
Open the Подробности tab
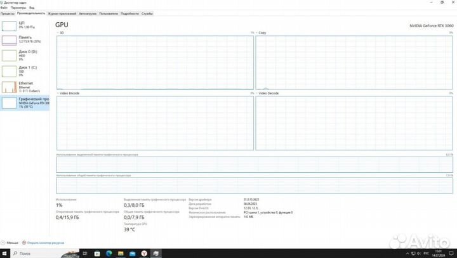tap(129, 14)
